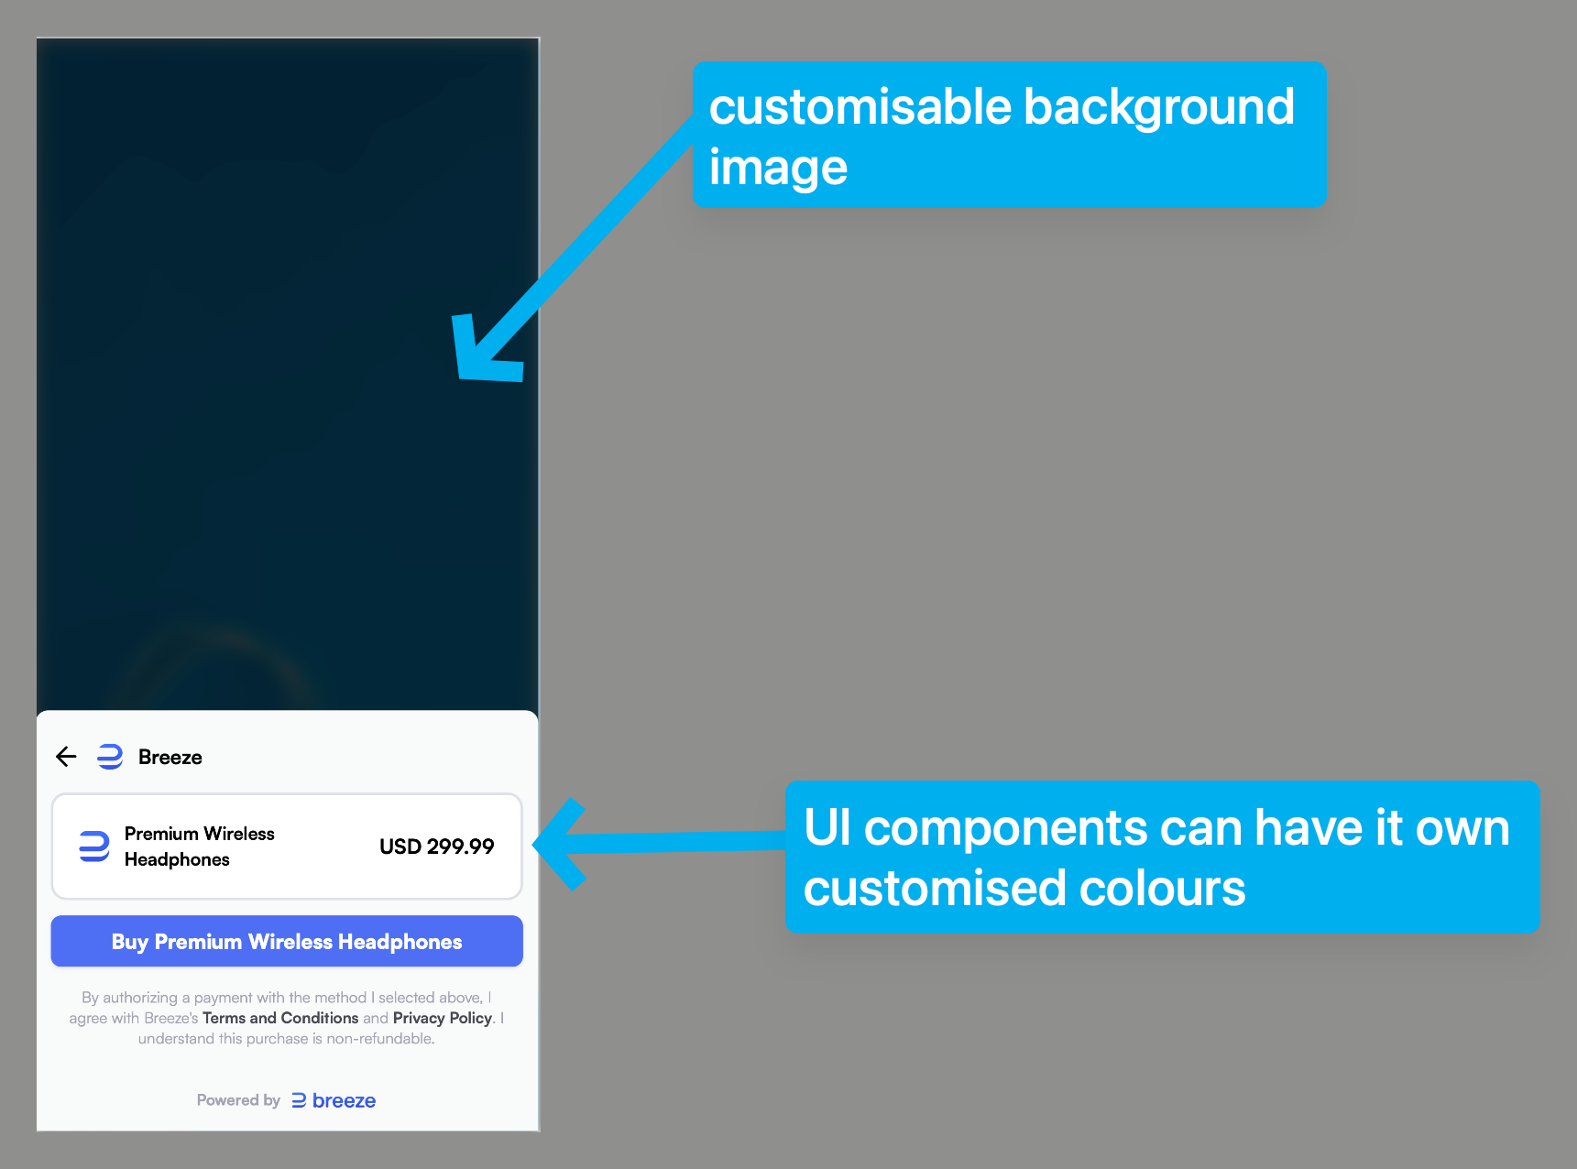The height and width of the screenshot is (1169, 1577).
Task: Click the Breeze logo in the product card
Action: [94, 847]
